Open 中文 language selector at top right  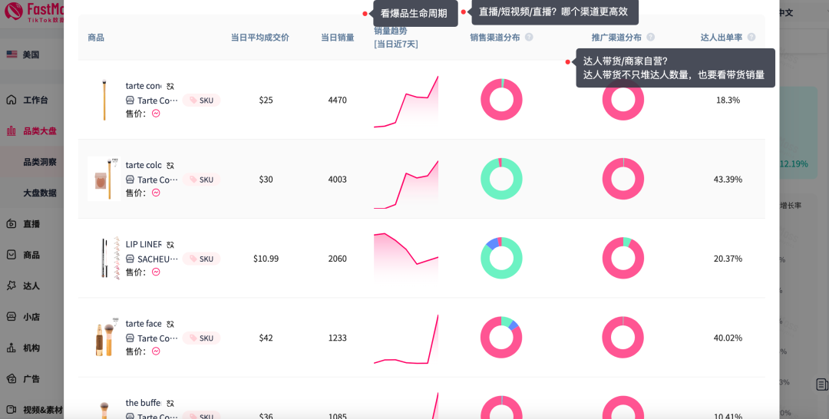click(786, 12)
